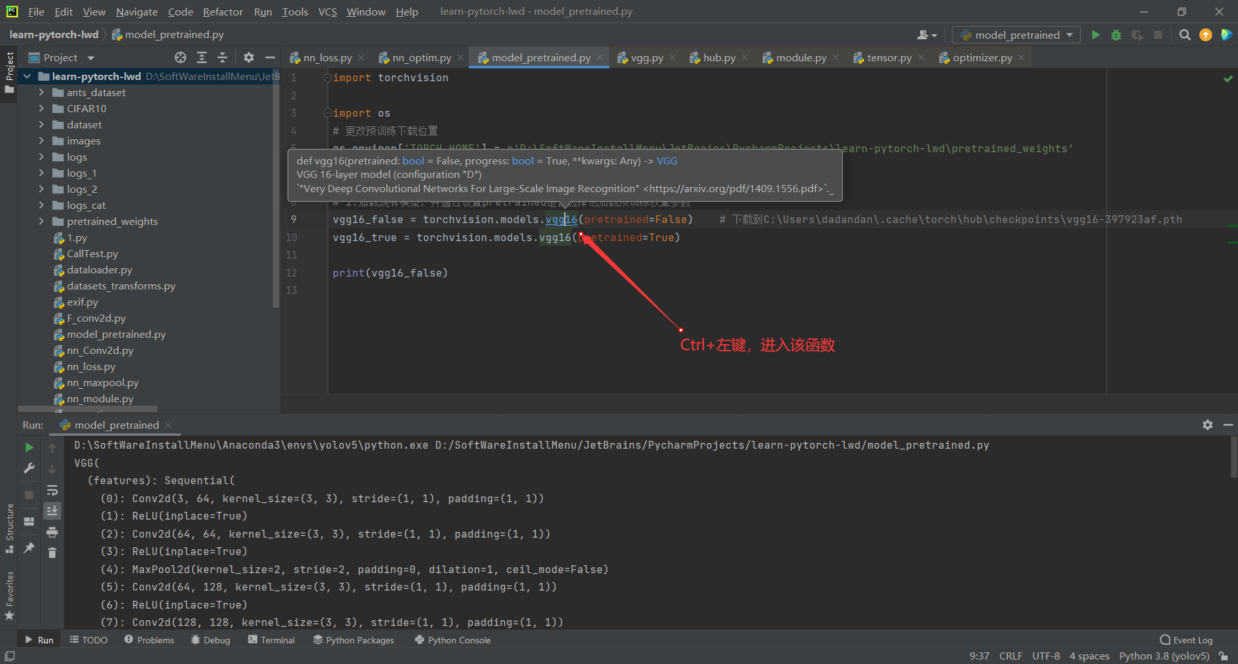Collapse all in Project panel
1238x664 pixels.
(222, 57)
